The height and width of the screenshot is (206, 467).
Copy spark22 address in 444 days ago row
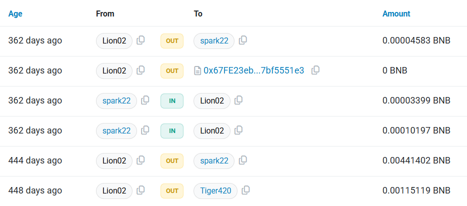pyautogui.click(x=243, y=160)
